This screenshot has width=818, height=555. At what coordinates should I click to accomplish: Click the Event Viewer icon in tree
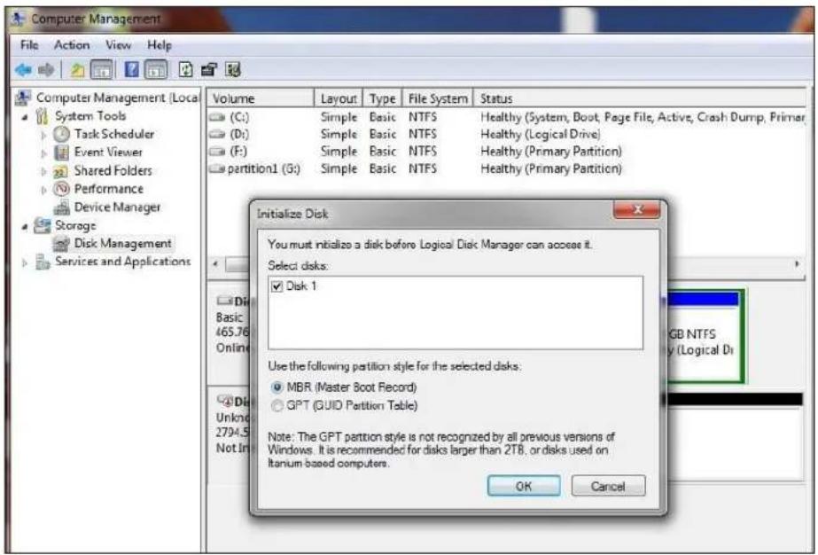point(61,152)
